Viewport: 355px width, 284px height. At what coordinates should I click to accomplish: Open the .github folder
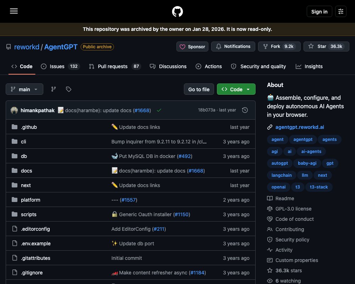pos(29,127)
